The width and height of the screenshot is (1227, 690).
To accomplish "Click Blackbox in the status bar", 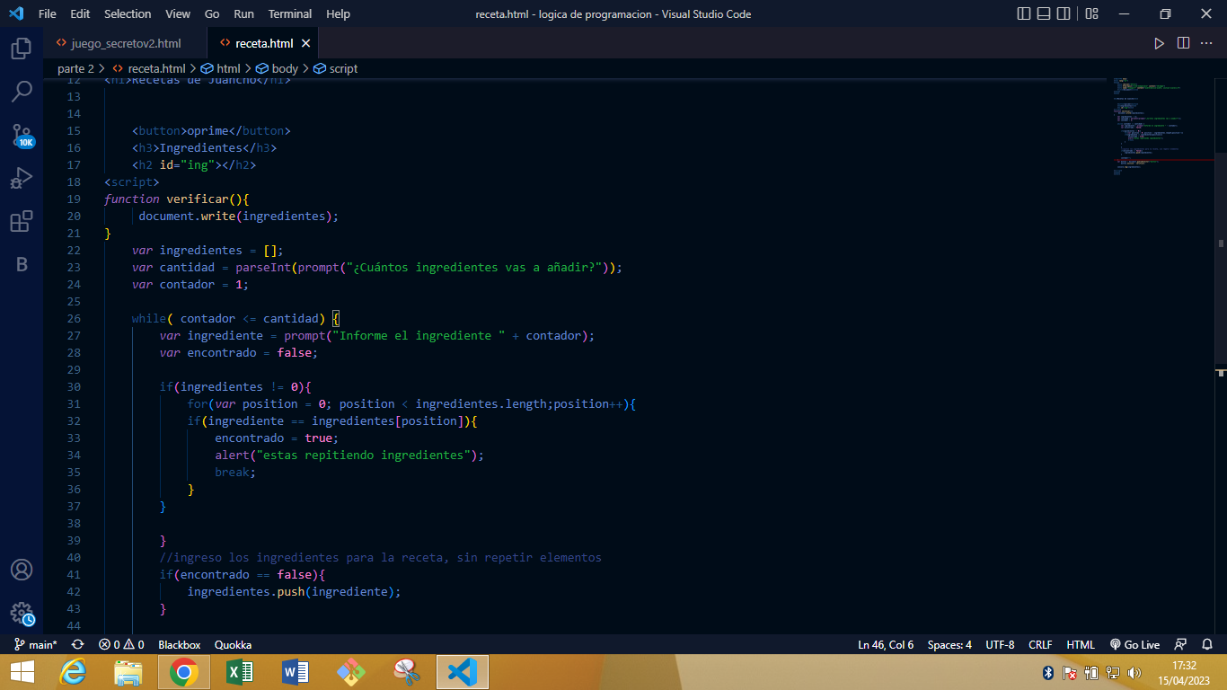I will [180, 644].
